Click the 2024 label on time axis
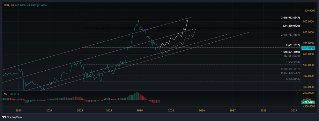This screenshot has width=319, height=121. click(x=140, y=110)
